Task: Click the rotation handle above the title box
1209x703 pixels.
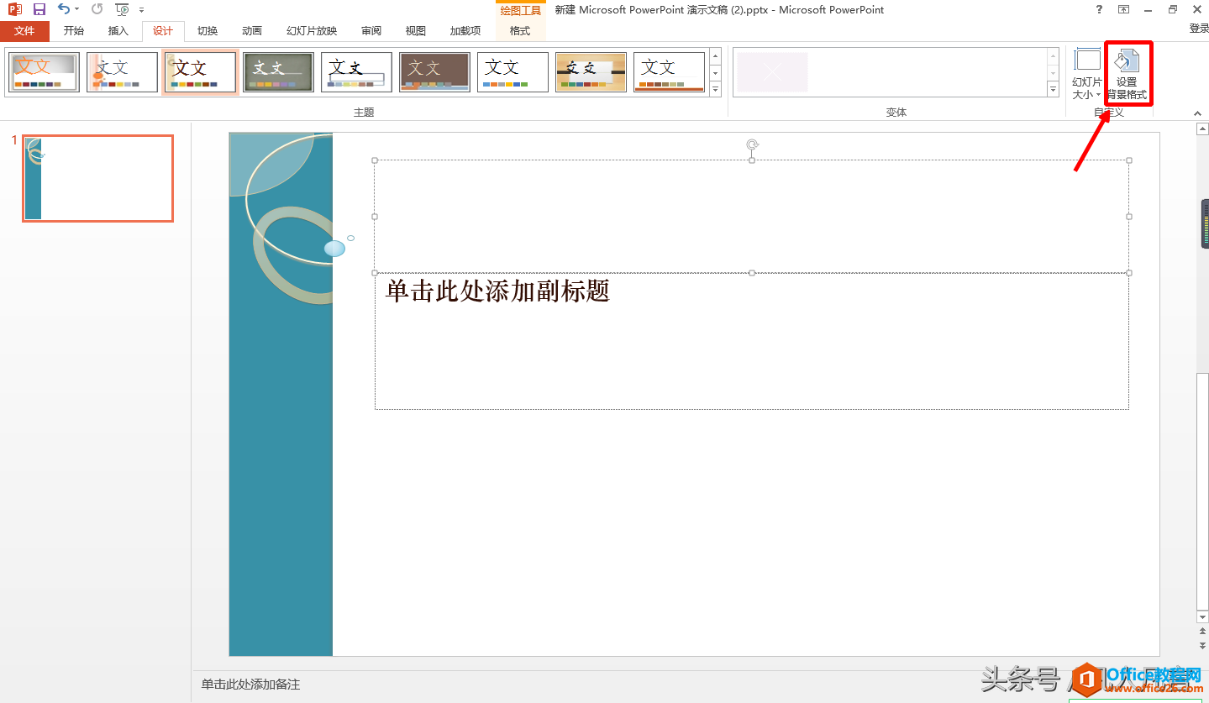Action: point(752,144)
